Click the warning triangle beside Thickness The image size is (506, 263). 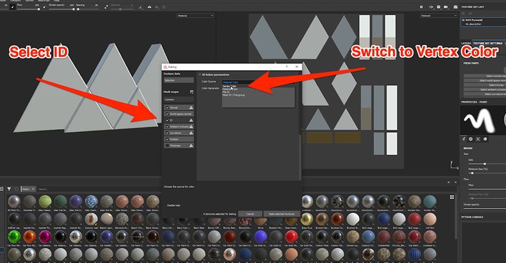[191, 146]
